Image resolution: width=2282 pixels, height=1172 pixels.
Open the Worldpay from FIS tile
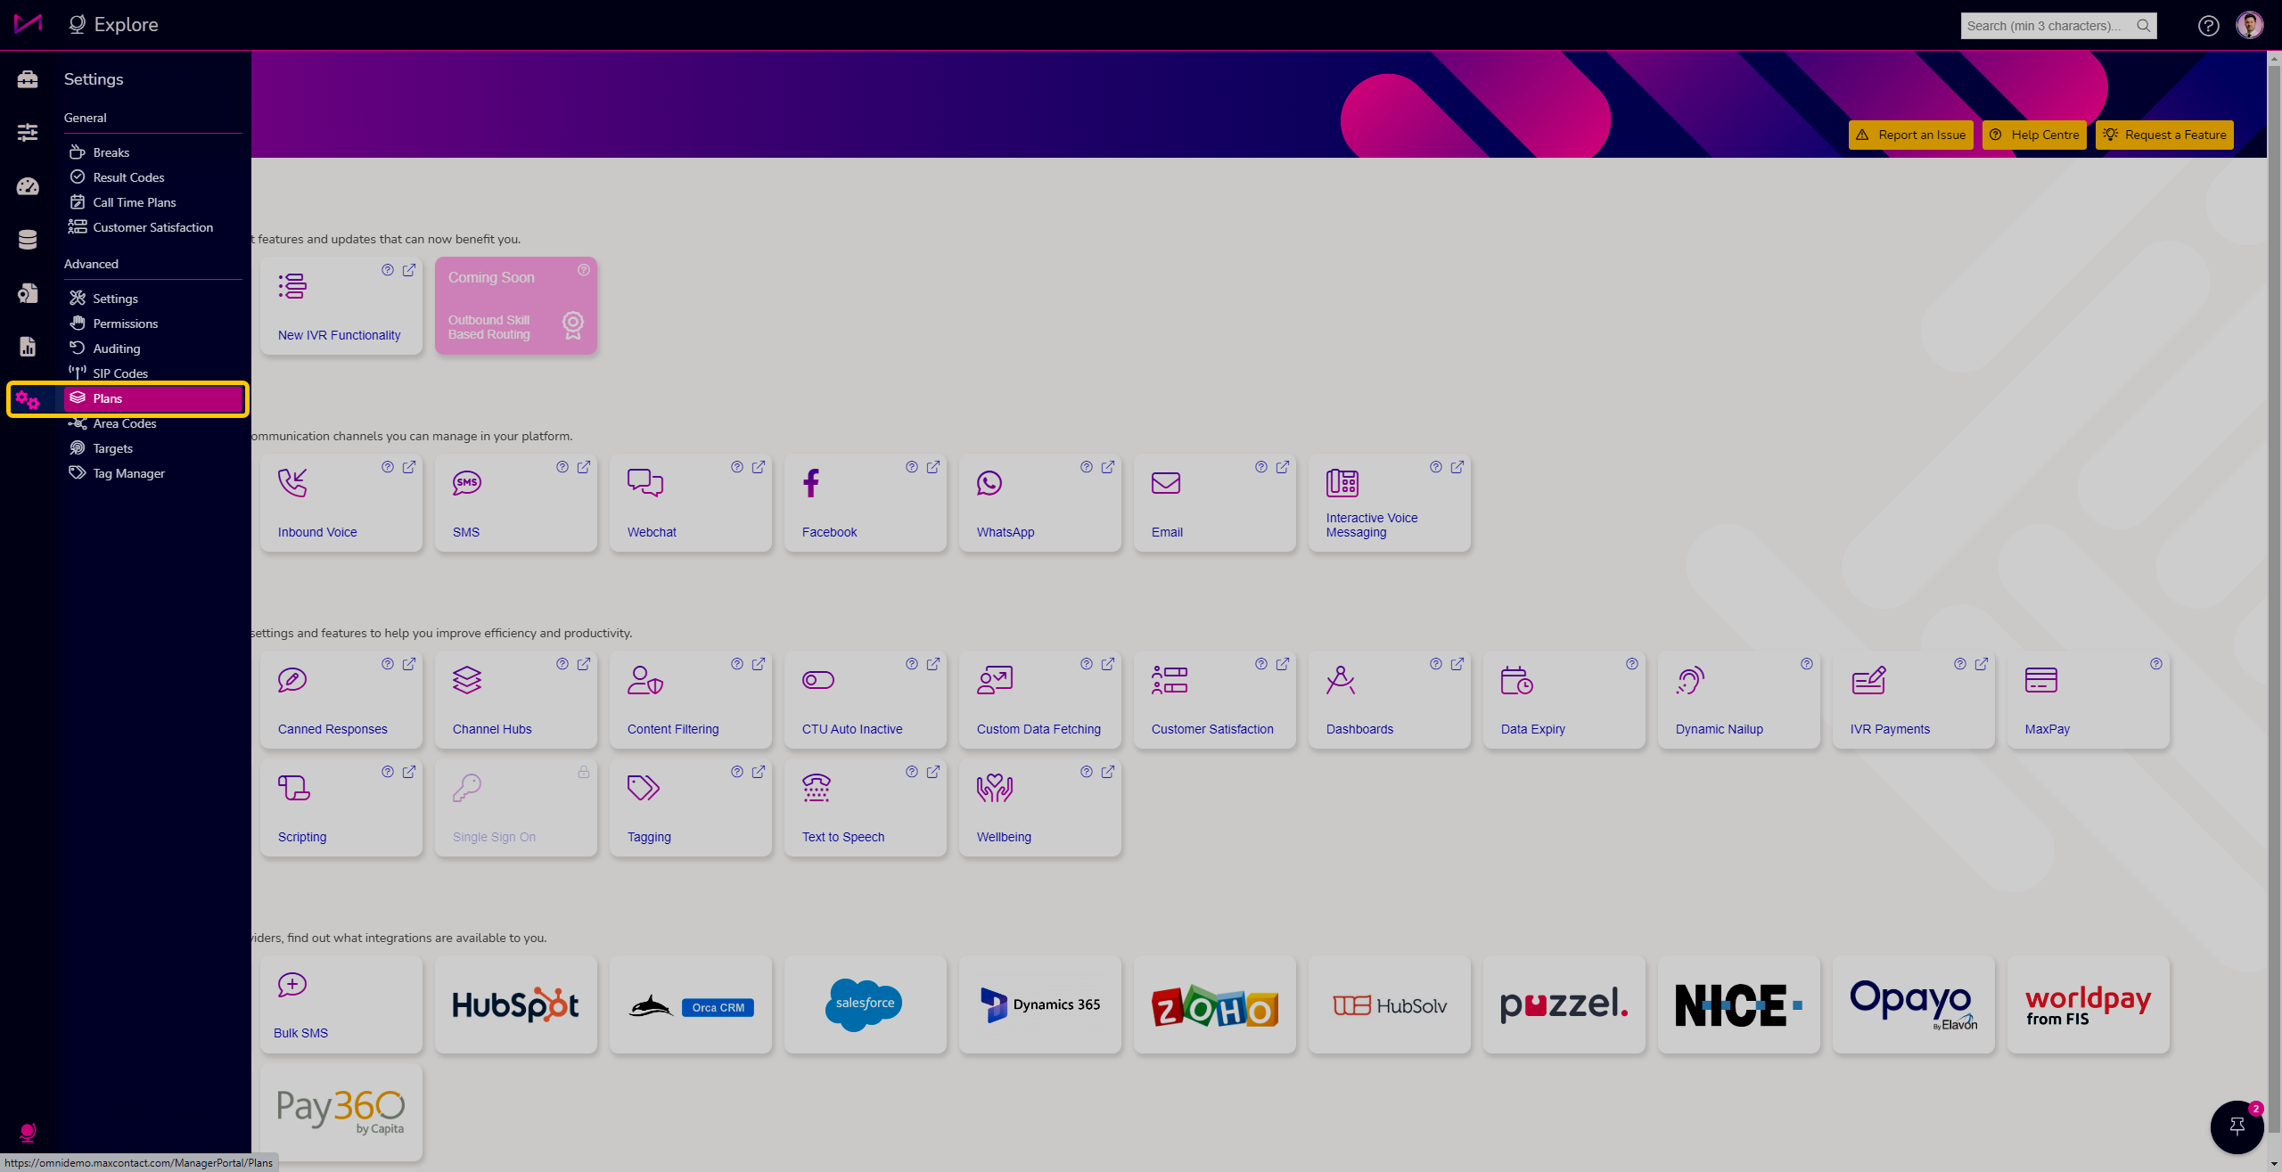[x=2089, y=1004]
